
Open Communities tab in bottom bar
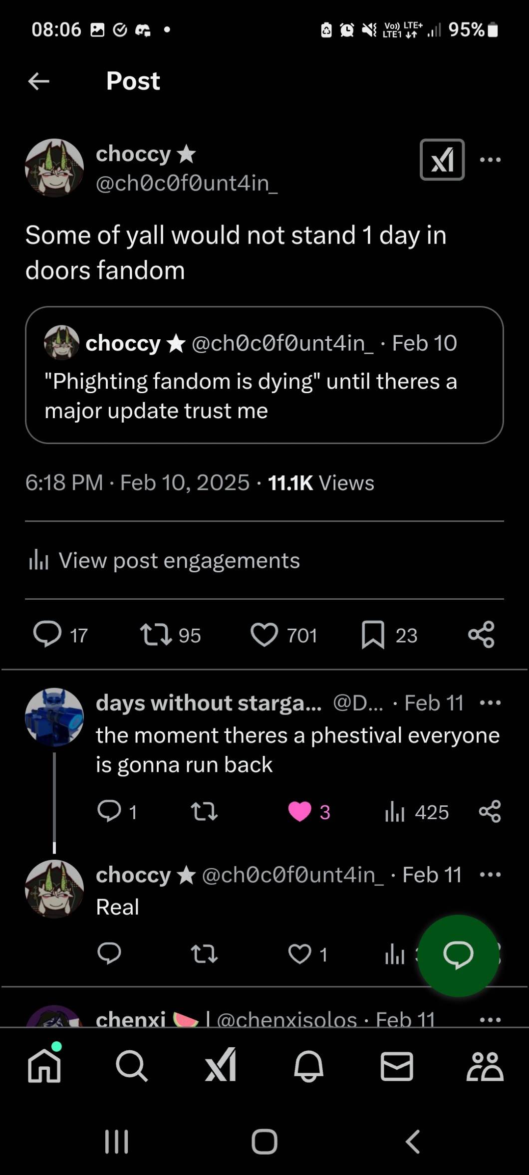[485, 1066]
